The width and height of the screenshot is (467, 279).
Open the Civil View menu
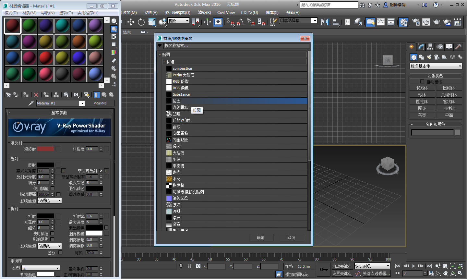tap(226, 12)
